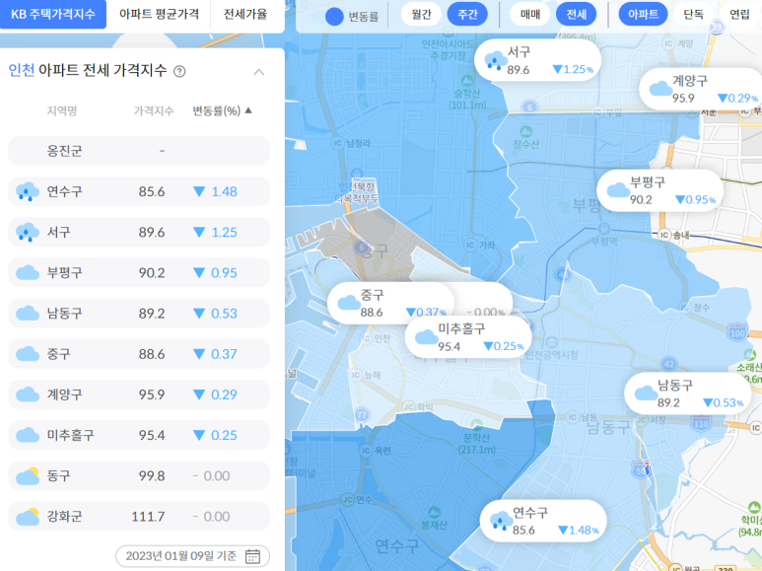Click the 문학산 mountain marker on map
Image resolution: width=762 pixels, height=571 pixels.
477,425
